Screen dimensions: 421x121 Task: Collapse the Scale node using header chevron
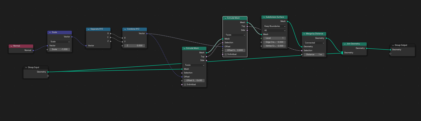point(50,33)
